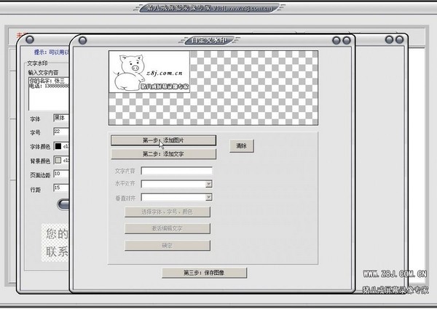Click 第一步:添加图片 button

[163, 140]
